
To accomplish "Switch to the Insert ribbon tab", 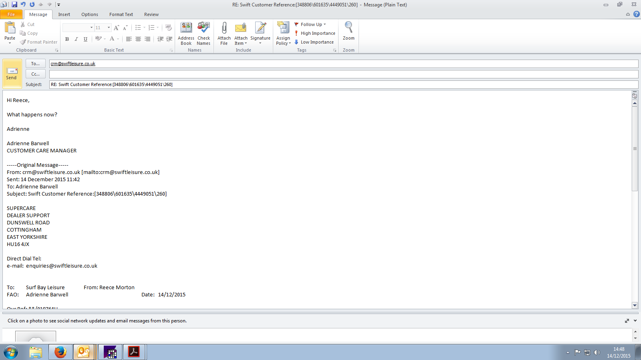I will [x=64, y=14].
